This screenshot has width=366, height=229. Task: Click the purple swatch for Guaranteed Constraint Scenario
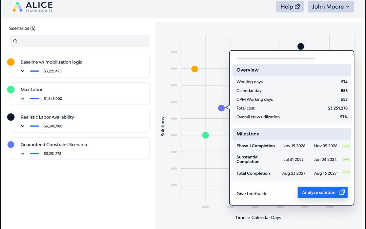(x=11, y=145)
